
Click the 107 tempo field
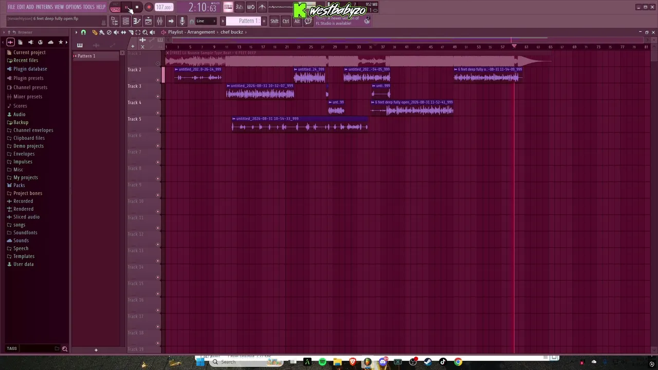[164, 7]
